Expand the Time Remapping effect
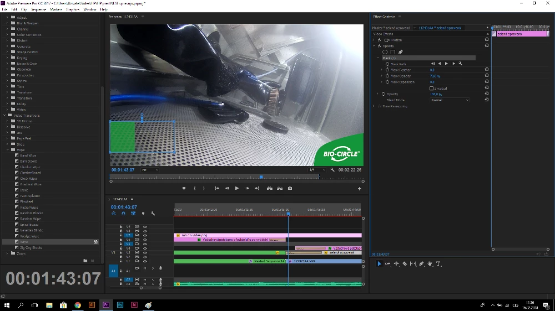The width and height of the screenshot is (555, 311). point(374,106)
